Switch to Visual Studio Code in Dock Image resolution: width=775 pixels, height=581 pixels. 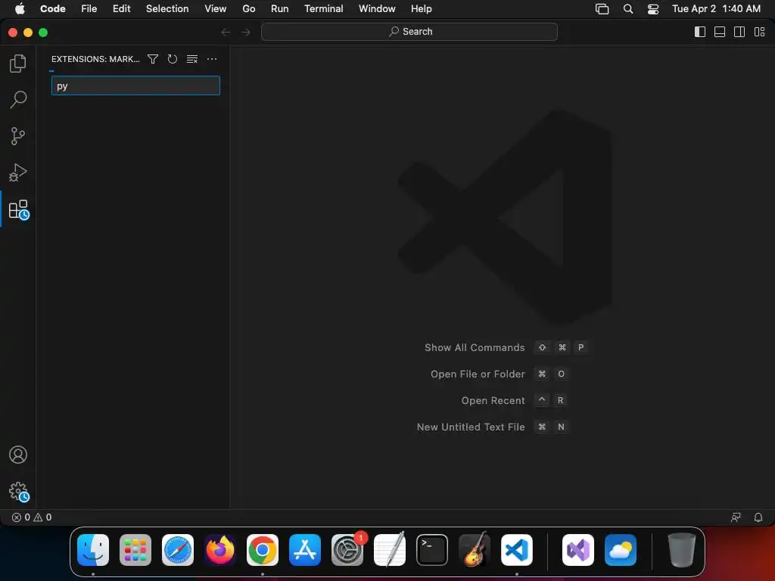click(517, 550)
